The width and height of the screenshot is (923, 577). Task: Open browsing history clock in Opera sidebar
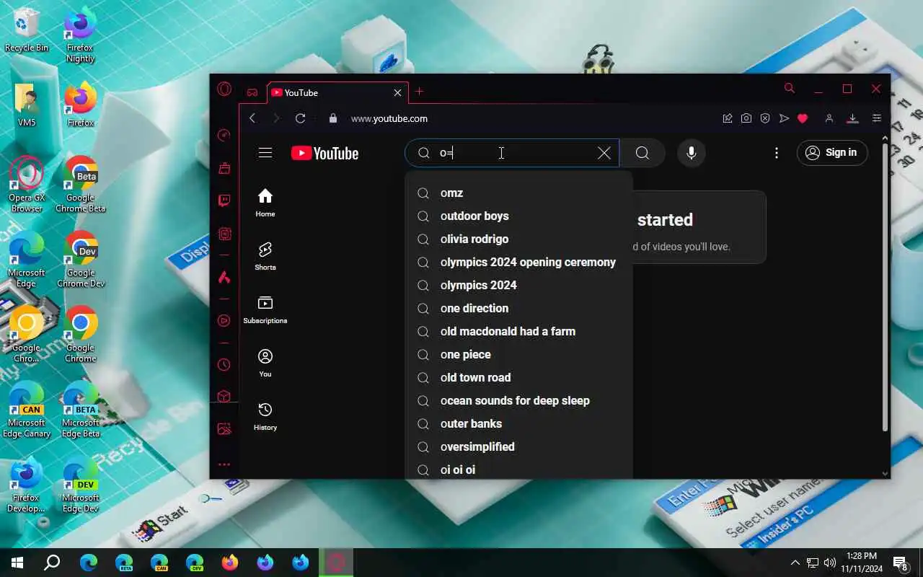click(x=224, y=365)
